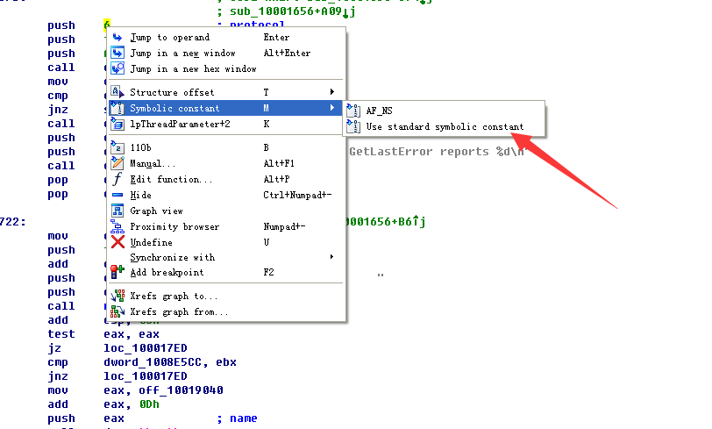Viewport: 712px width, 429px height.
Task: Open Xrefs graph to entry
Action: click(x=226, y=296)
